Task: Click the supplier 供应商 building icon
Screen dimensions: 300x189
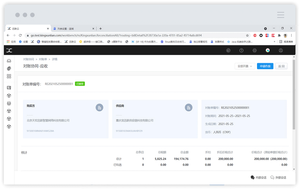Action: pyautogui.click(x=188, y=108)
